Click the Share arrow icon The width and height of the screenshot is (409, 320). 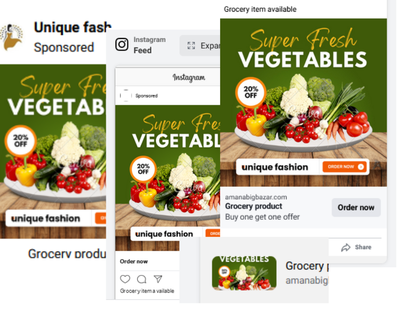point(346,248)
